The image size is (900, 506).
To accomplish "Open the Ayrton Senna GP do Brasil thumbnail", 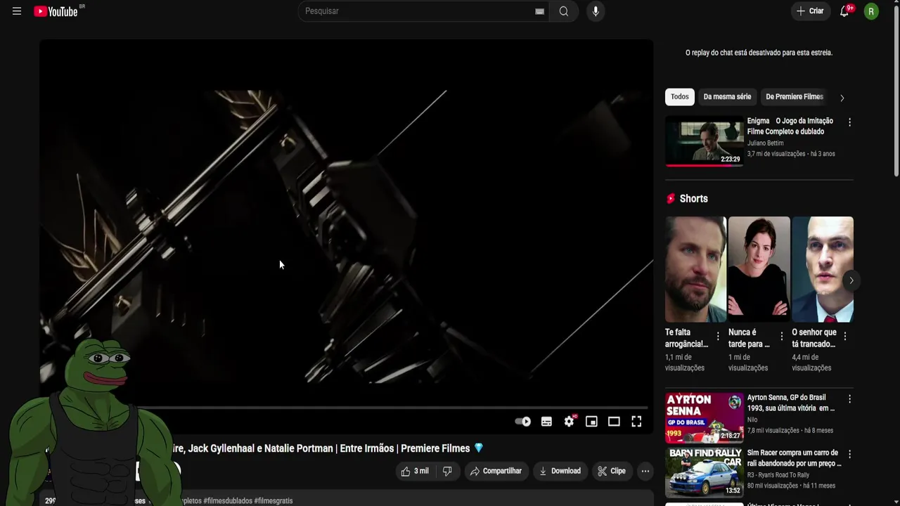I will coord(704,417).
